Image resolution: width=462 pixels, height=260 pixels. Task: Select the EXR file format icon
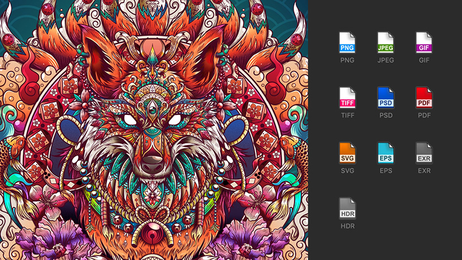424,153
